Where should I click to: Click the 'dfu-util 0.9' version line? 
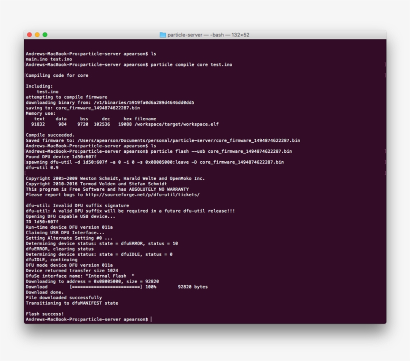43,167
